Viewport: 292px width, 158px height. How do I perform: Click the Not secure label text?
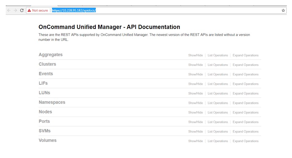[40, 10]
